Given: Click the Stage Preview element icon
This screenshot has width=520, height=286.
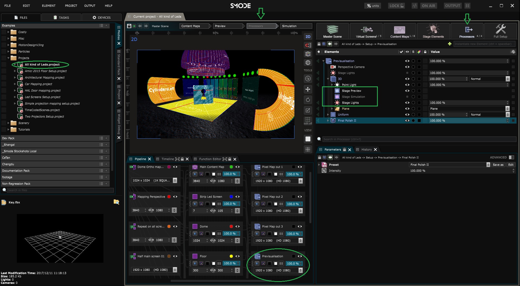Looking at the screenshot, I should click(337, 91).
